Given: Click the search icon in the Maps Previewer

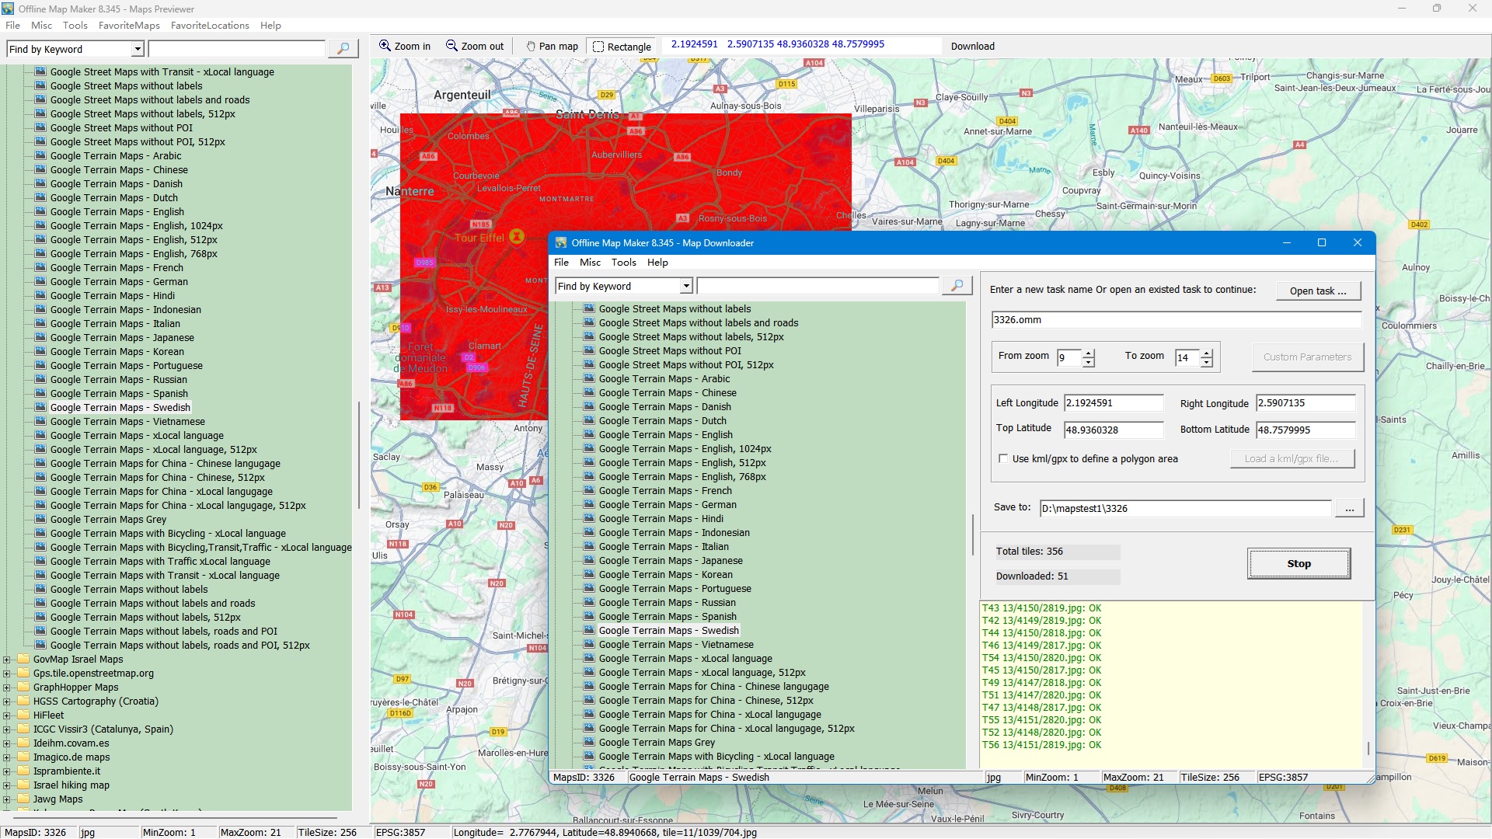Looking at the screenshot, I should [343, 49].
